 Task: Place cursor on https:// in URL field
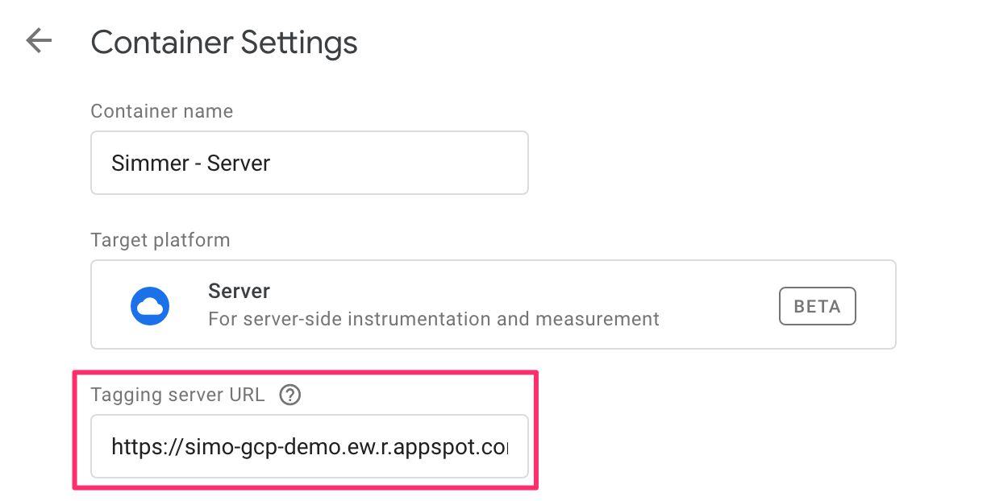[x=142, y=446]
